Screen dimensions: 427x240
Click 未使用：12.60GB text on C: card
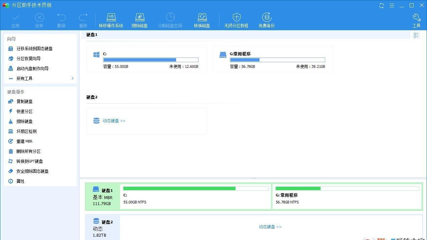click(x=184, y=66)
